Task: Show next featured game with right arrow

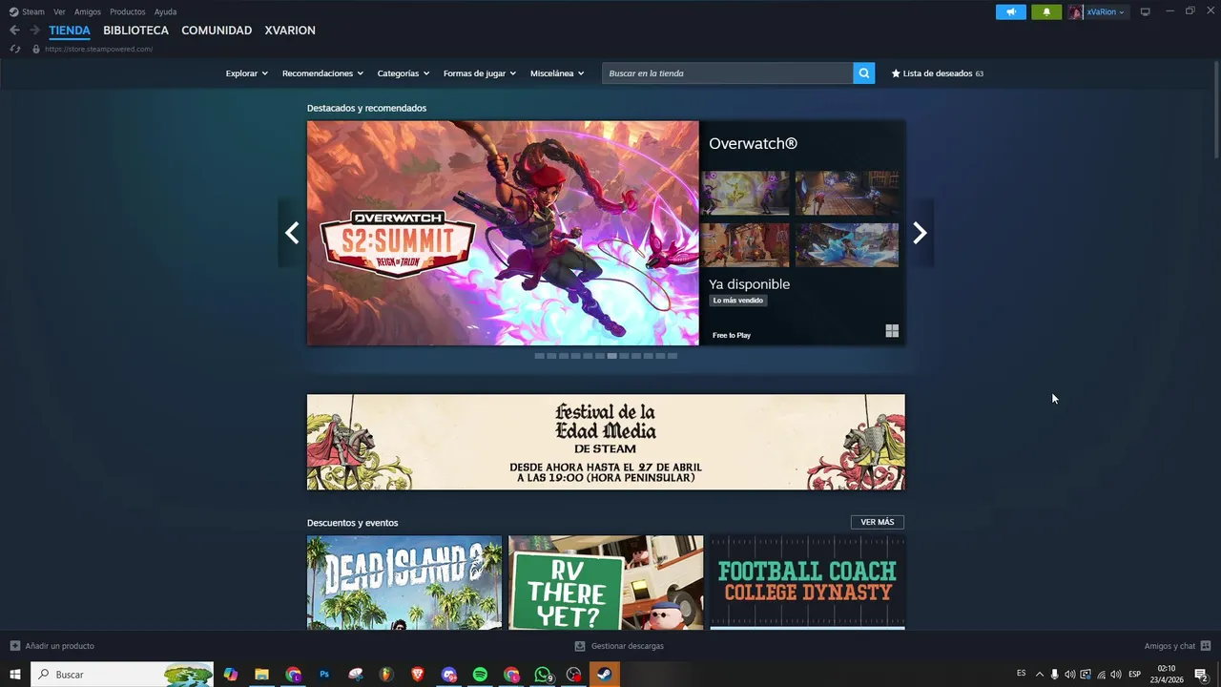Action: (x=920, y=233)
